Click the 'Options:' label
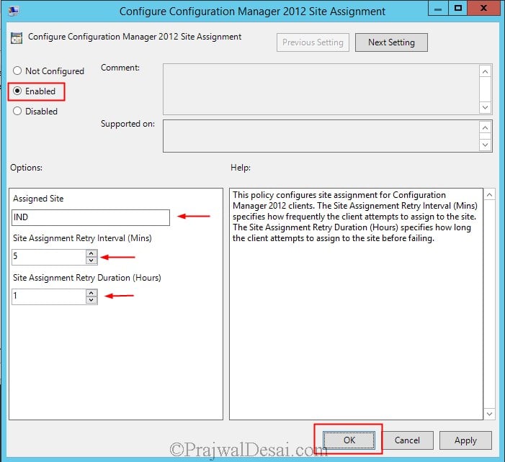Image resolution: width=505 pixels, height=462 pixels. [26, 168]
